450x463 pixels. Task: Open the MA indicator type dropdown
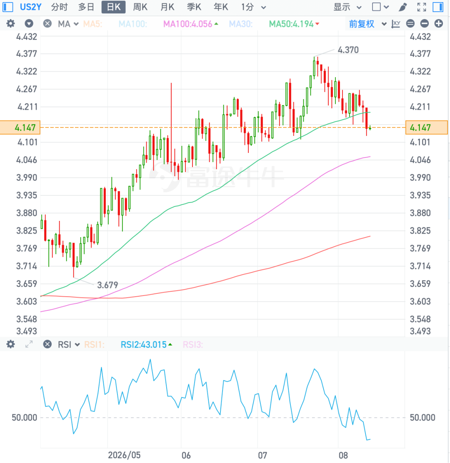(x=68, y=24)
